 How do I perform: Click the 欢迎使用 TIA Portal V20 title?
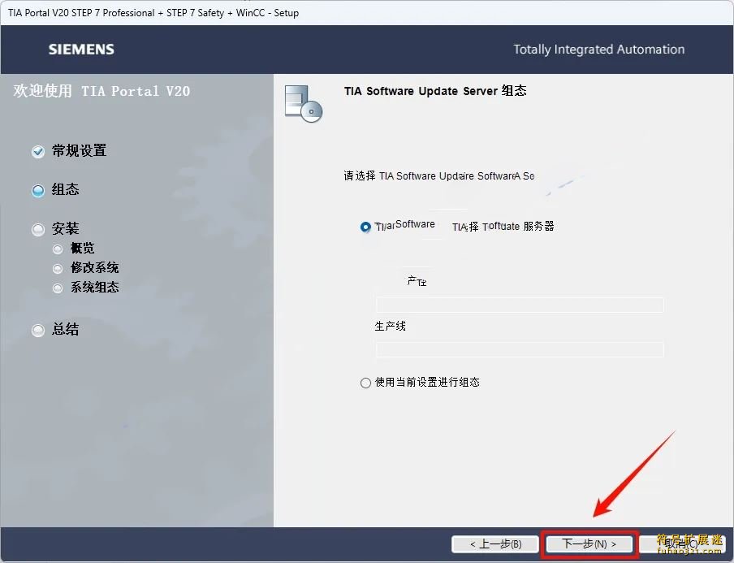point(101,91)
